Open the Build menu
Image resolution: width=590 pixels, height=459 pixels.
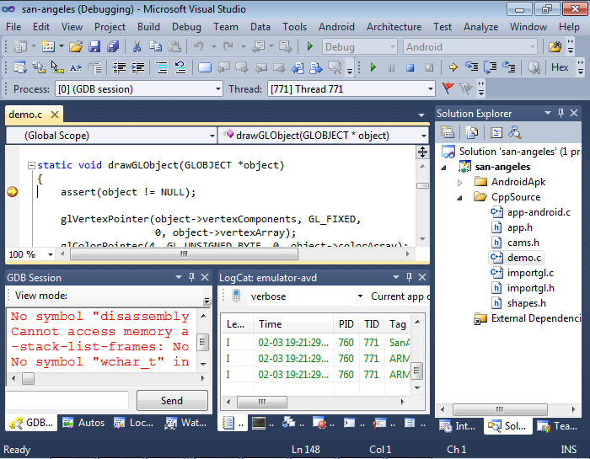point(148,27)
